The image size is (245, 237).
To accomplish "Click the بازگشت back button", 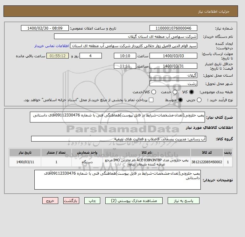I will point(71,201).
